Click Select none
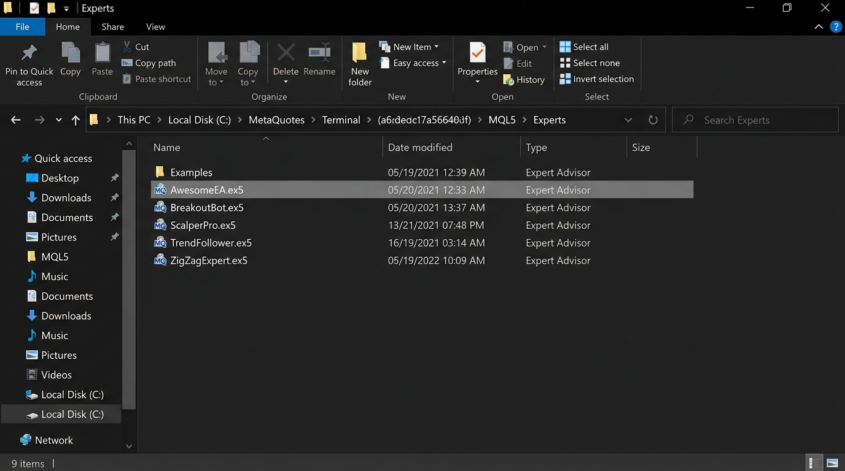 click(590, 63)
